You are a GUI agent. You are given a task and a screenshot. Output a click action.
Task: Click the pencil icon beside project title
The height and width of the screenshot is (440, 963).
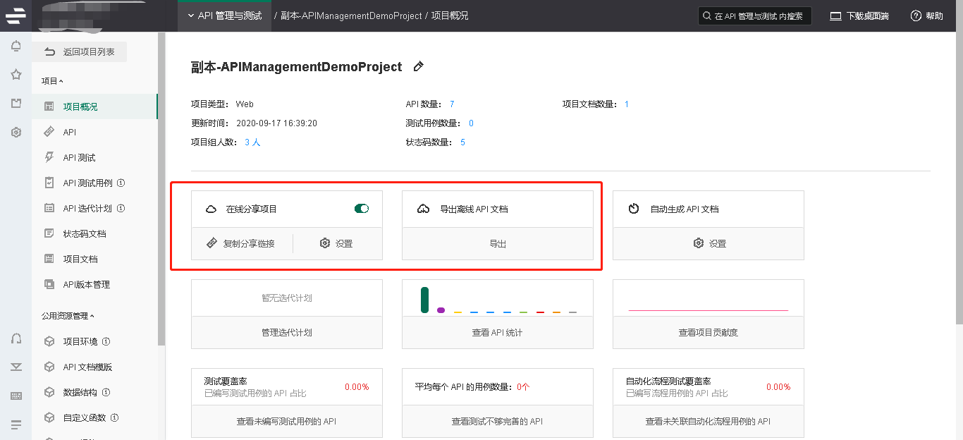click(418, 67)
